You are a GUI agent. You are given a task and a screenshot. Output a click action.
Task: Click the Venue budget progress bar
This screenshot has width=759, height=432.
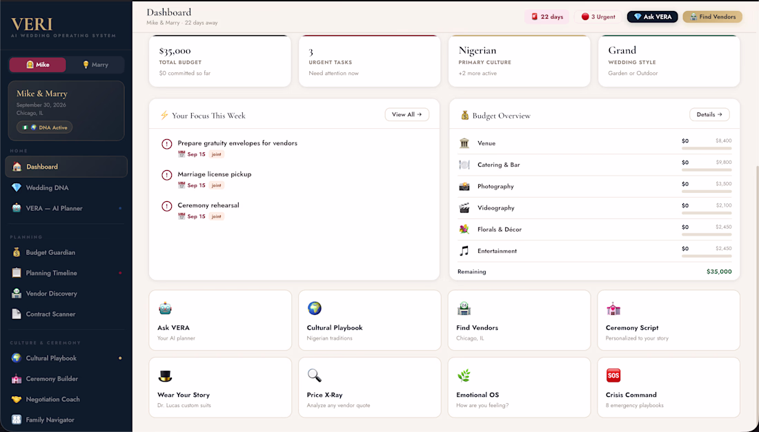pyautogui.click(x=707, y=148)
